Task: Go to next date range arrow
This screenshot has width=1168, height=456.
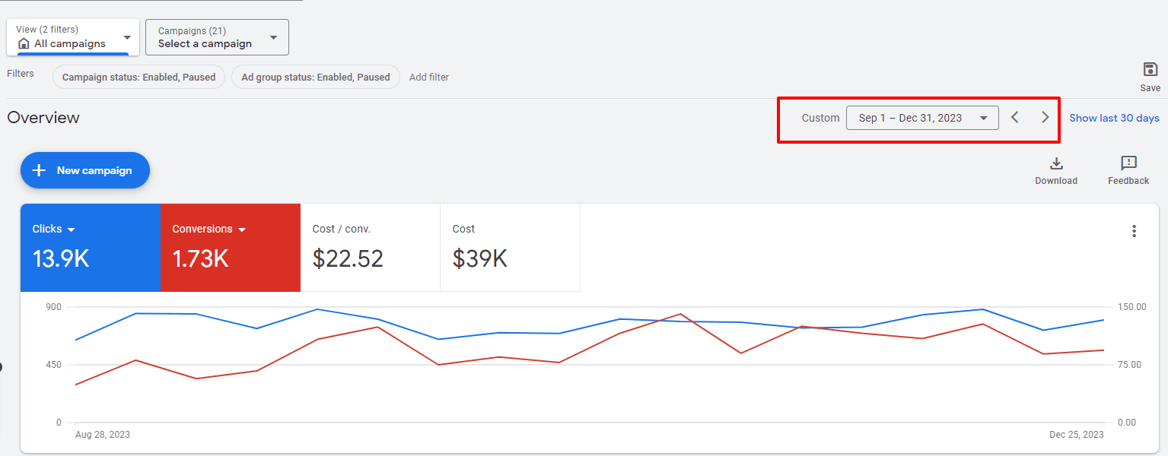Action: click(x=1045, y=118)
